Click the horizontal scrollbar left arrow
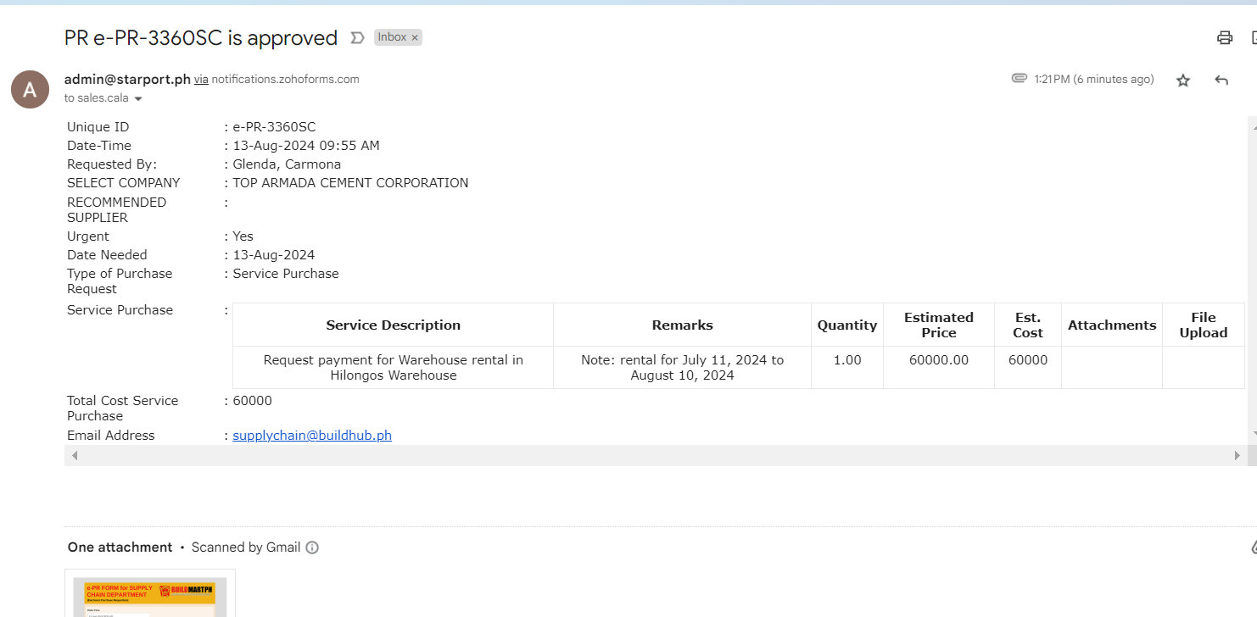This screenshot has height=617, width=1257. tap(75, 456)
